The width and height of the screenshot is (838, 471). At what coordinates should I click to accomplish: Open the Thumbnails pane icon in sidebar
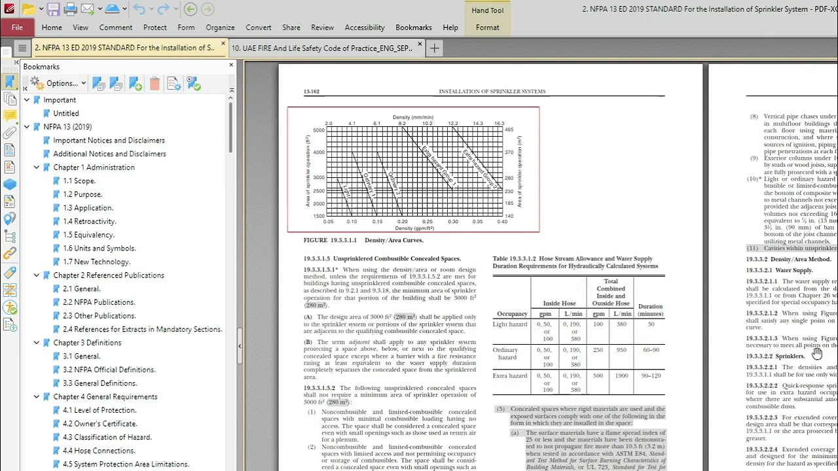[x=9, y=99]
